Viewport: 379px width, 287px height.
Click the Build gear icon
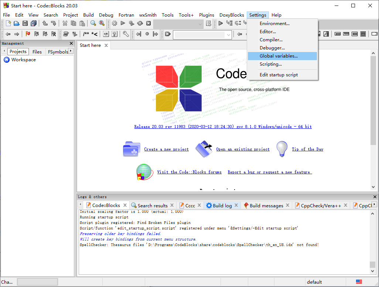click(x=115, y=23)
